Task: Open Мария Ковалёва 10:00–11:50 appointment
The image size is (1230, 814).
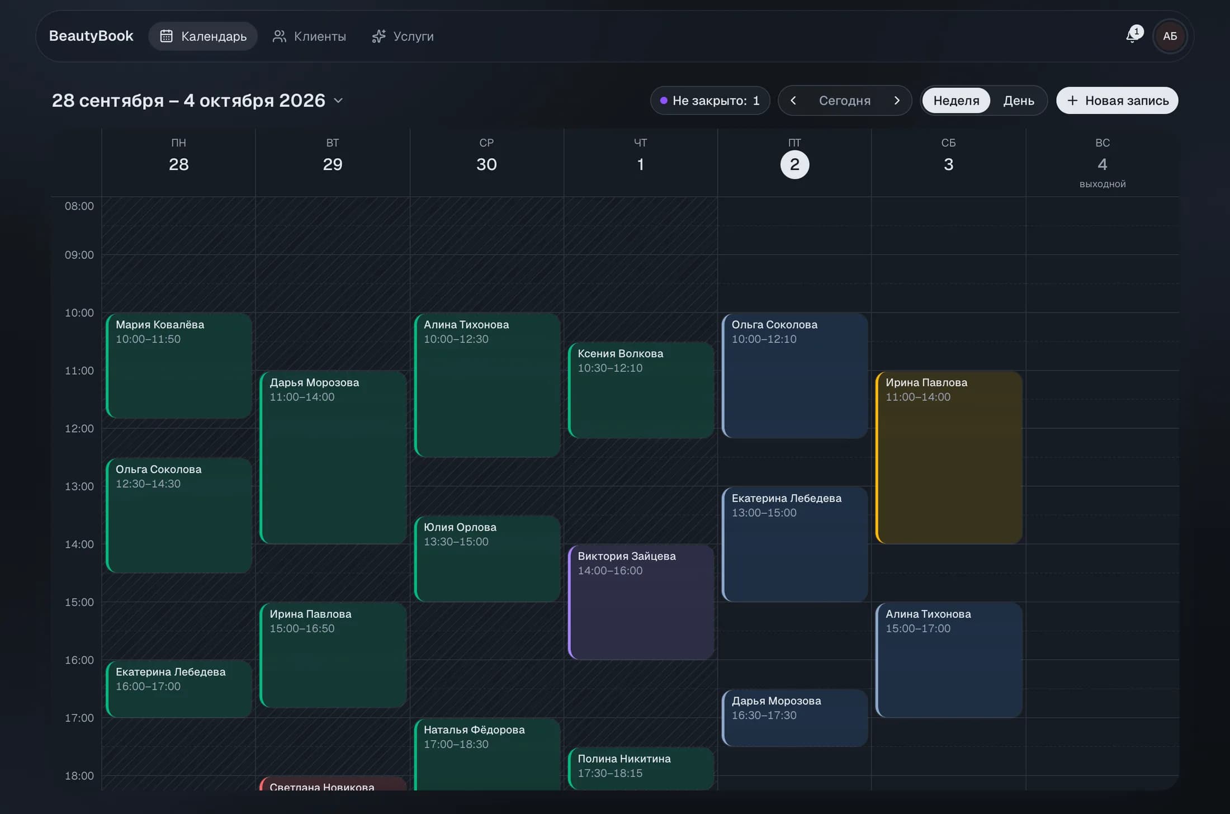Action: 179,366
